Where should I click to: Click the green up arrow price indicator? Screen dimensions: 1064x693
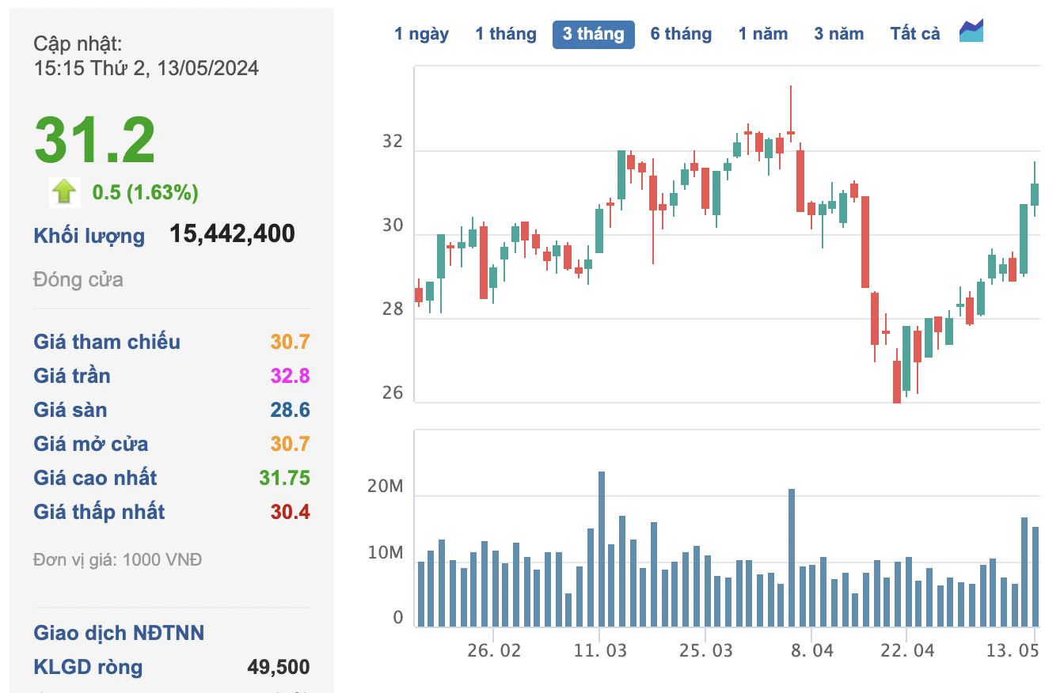click(64, 192)
